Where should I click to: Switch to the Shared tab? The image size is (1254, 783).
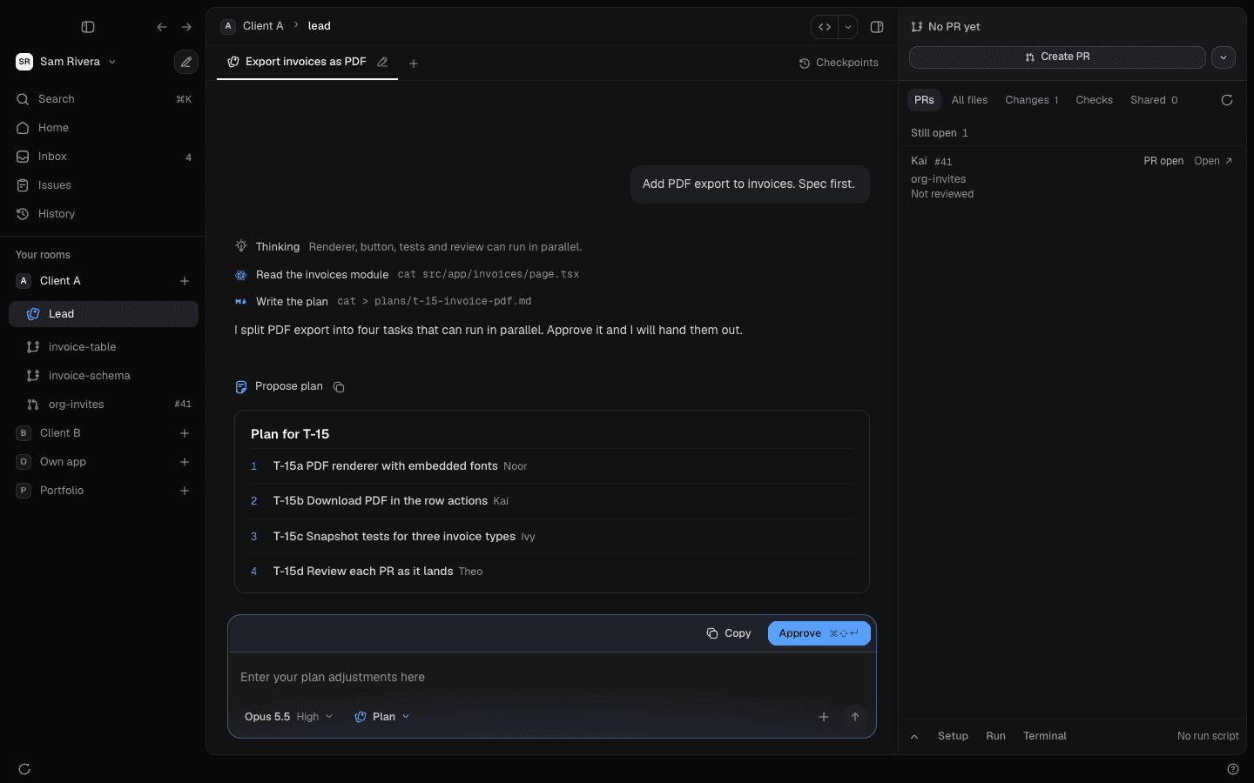[1154, 100]
